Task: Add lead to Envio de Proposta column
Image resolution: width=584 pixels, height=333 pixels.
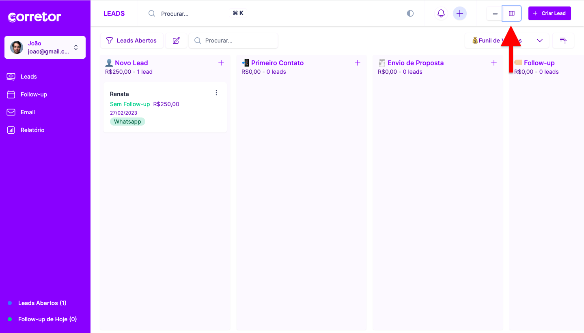Action: 494,63
